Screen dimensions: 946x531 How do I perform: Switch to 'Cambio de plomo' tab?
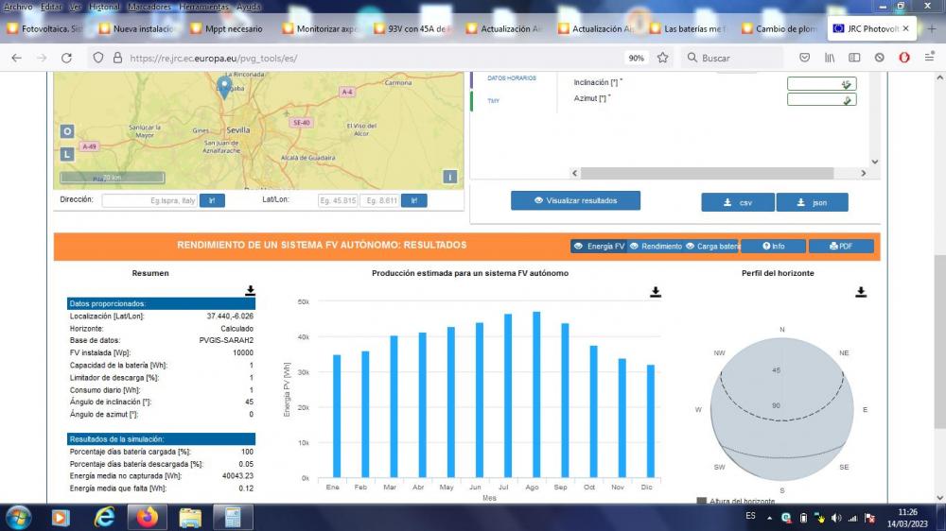click(780, 28)
